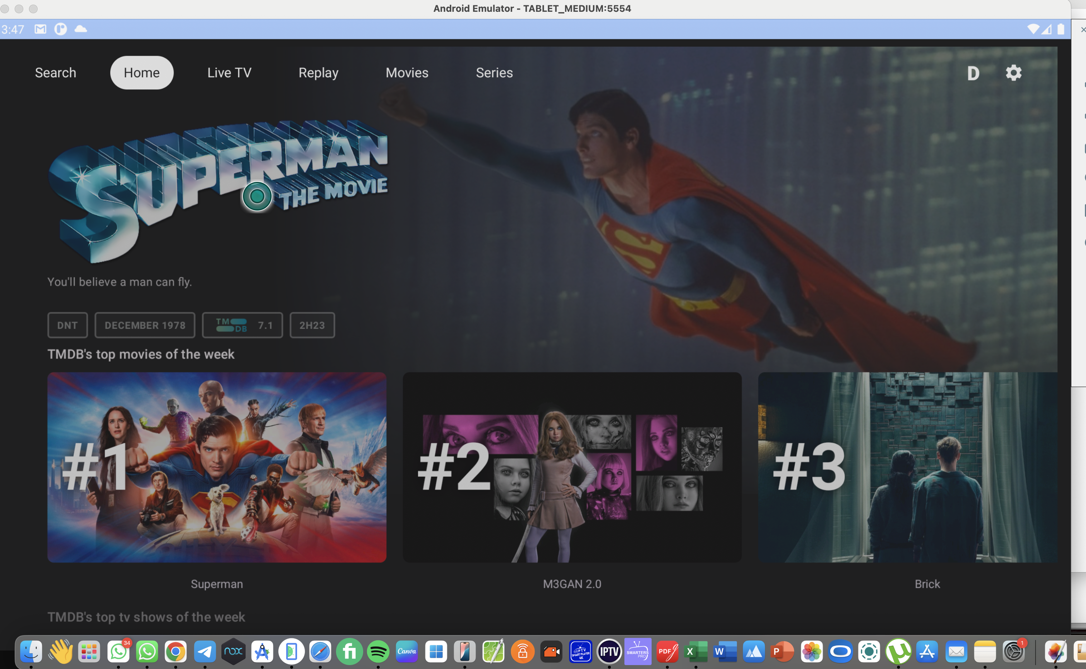Select the #1 Superman movie poster
This screenshot has width=1086, height=669.
216,467
